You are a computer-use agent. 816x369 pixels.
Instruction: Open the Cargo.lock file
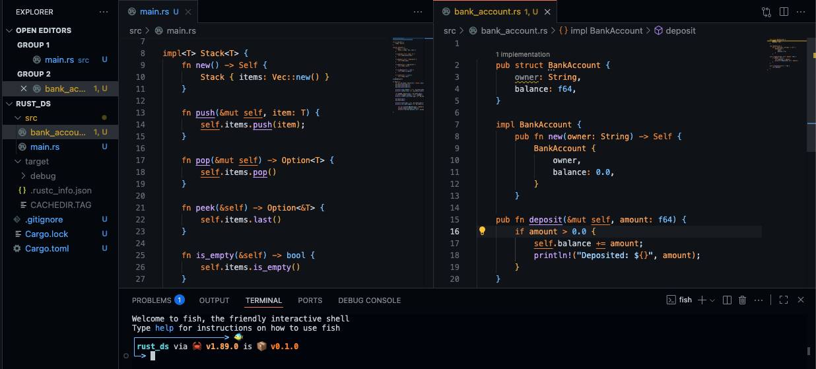(x=59, y=234)
